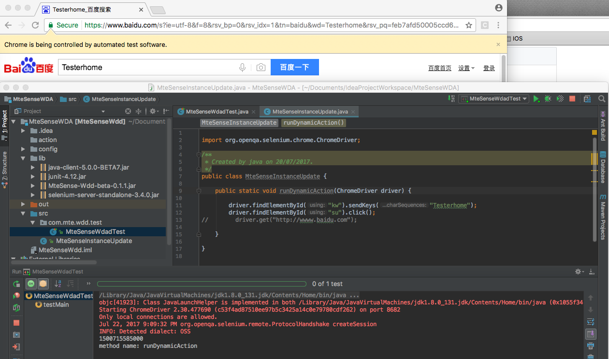Open the Project Structure dialog icon
This screenshot has height=359, width=609.
click(587, 99)
